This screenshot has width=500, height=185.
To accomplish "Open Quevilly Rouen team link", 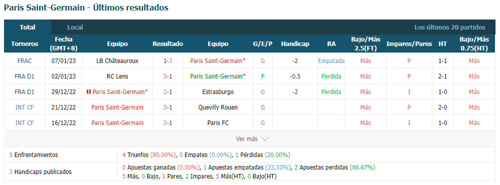I will pos(218,107).
